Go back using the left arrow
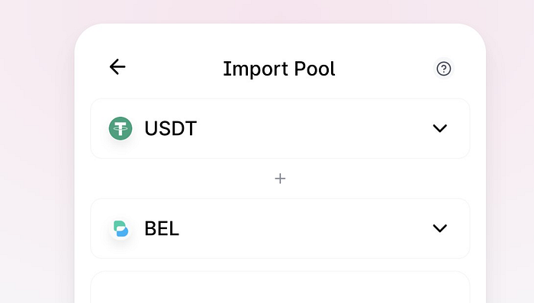This screenshot has width=534, height=303. [117, 67]
